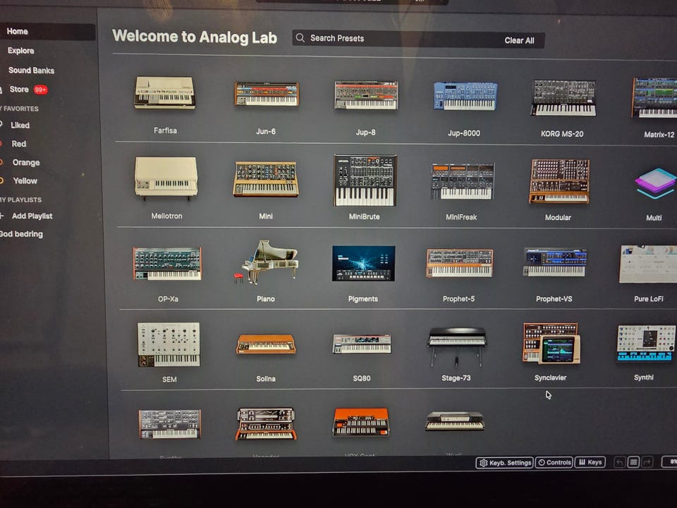Viewport: 677px width, 508px height.
Task: Select the Stage-73 electric piano
Action: [x=457, y=346]
